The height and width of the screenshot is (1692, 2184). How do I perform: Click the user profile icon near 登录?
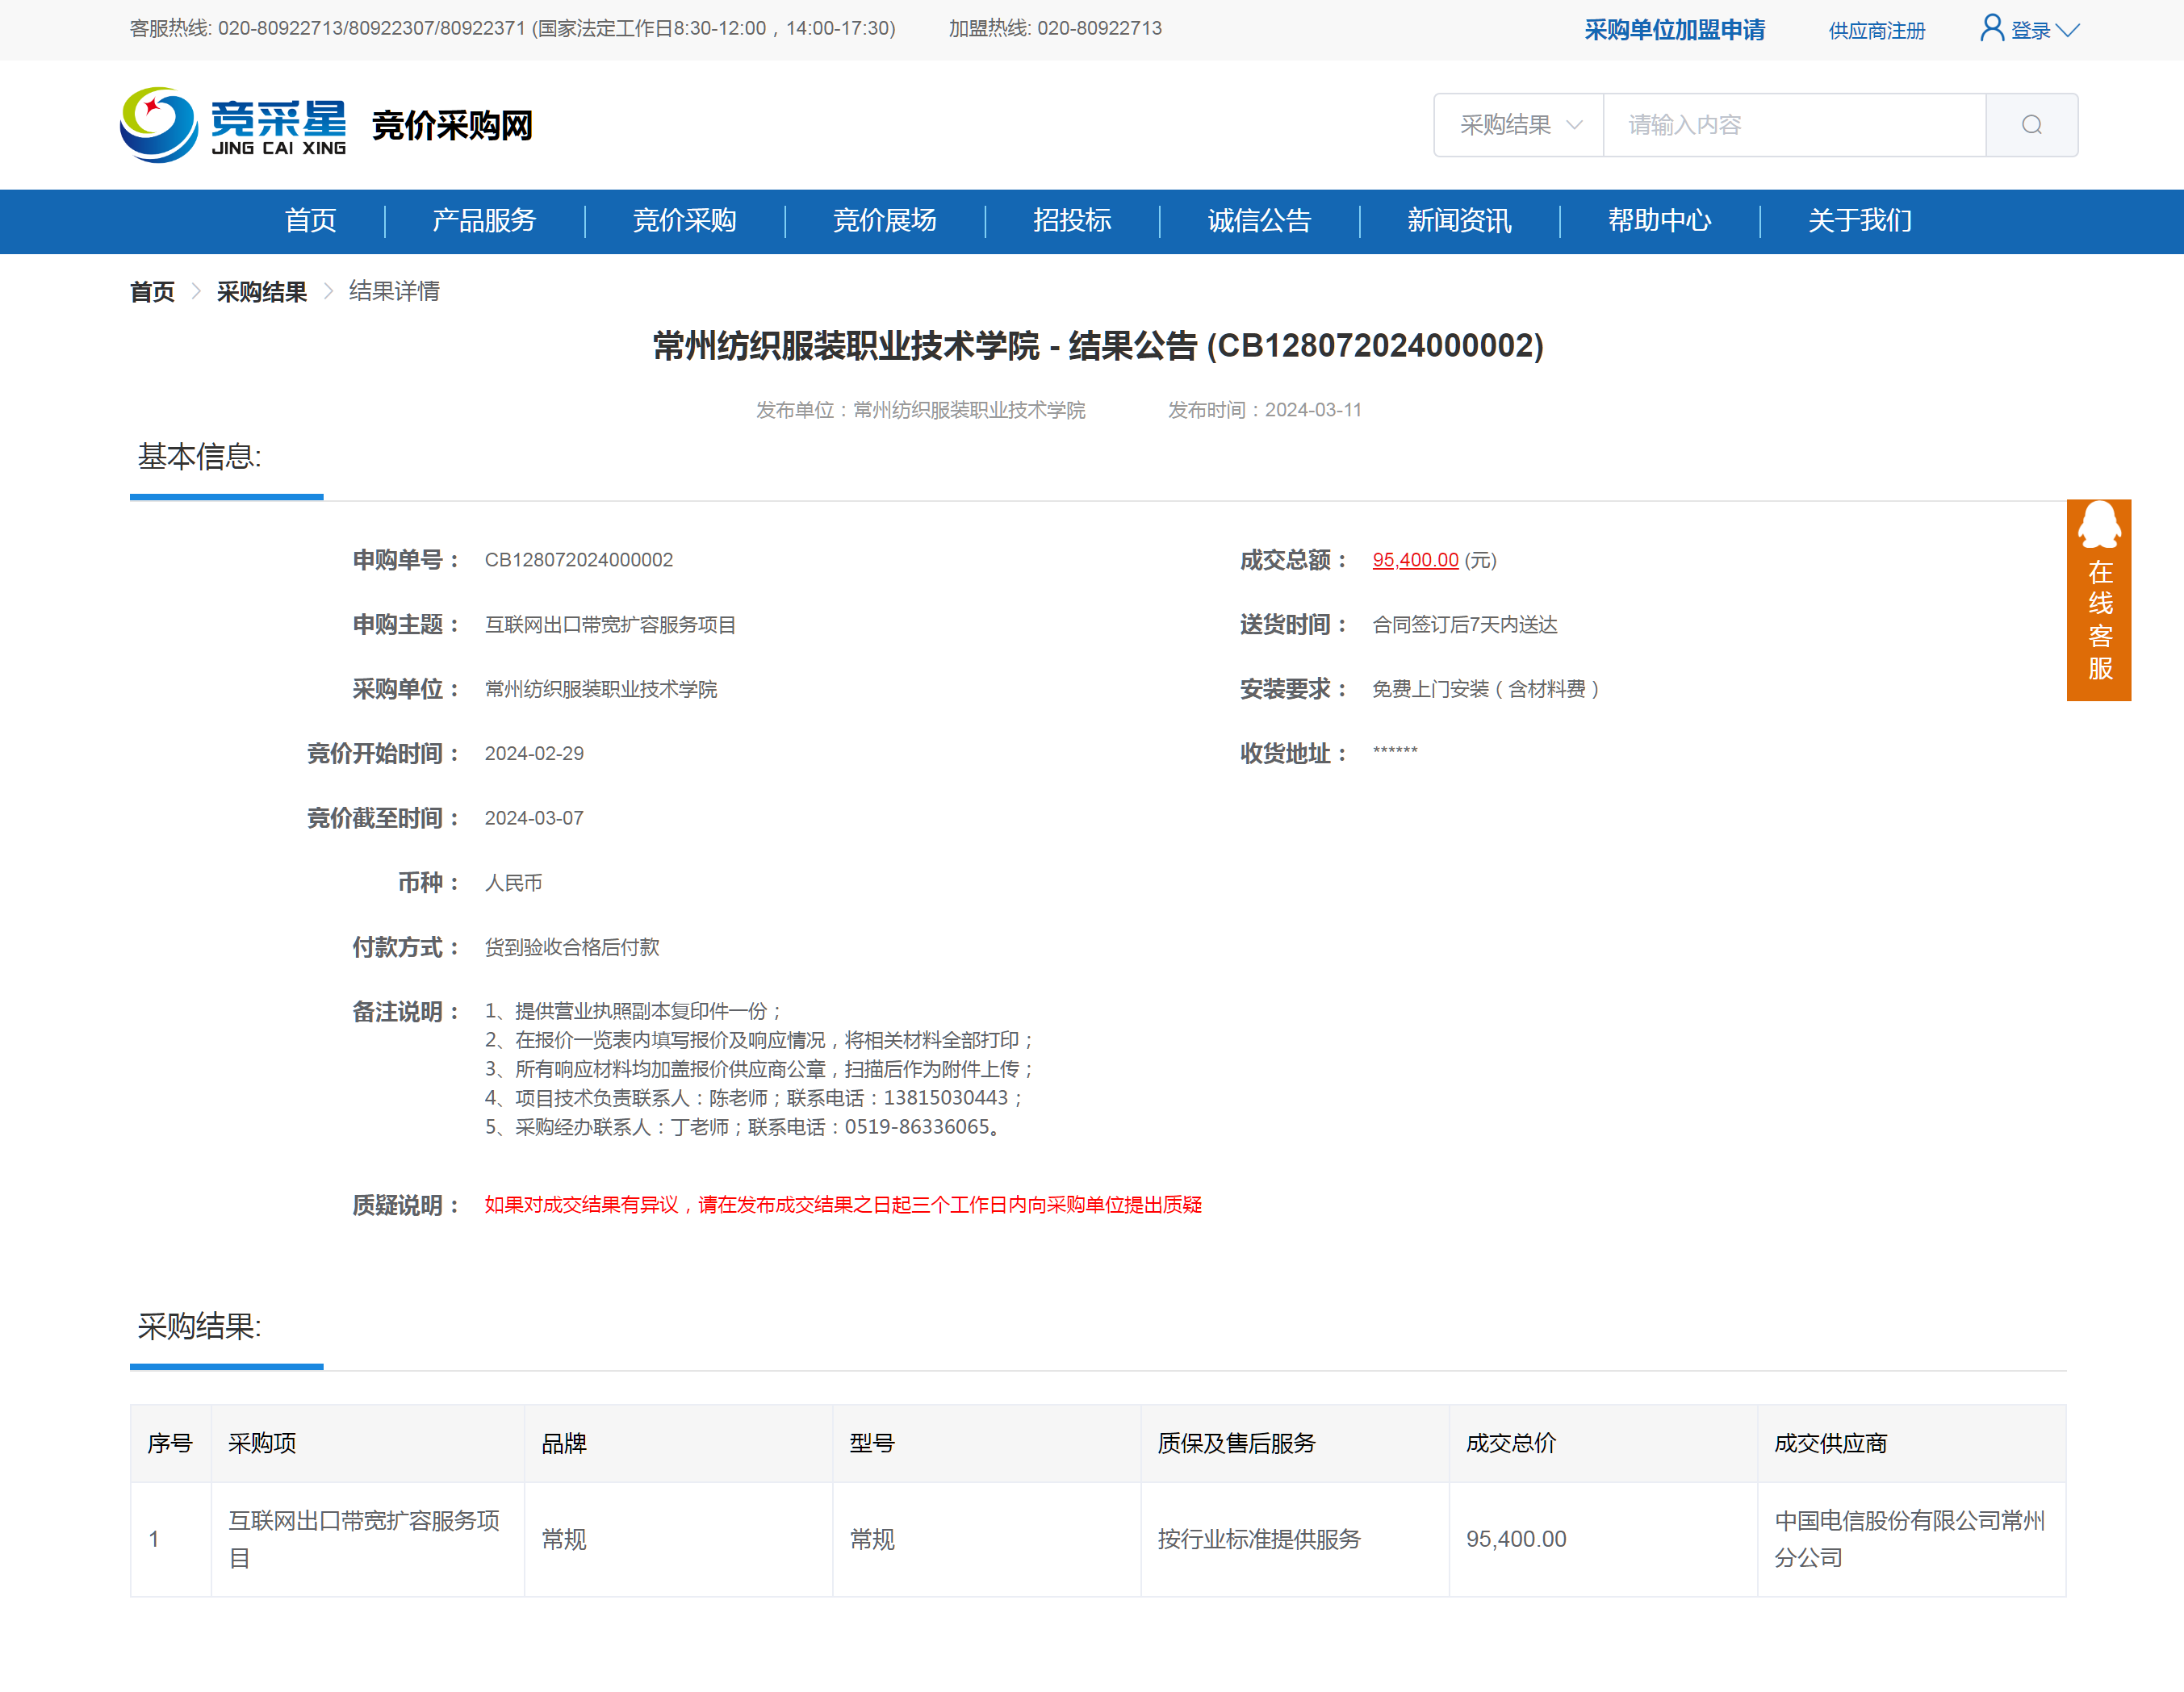1991,28
